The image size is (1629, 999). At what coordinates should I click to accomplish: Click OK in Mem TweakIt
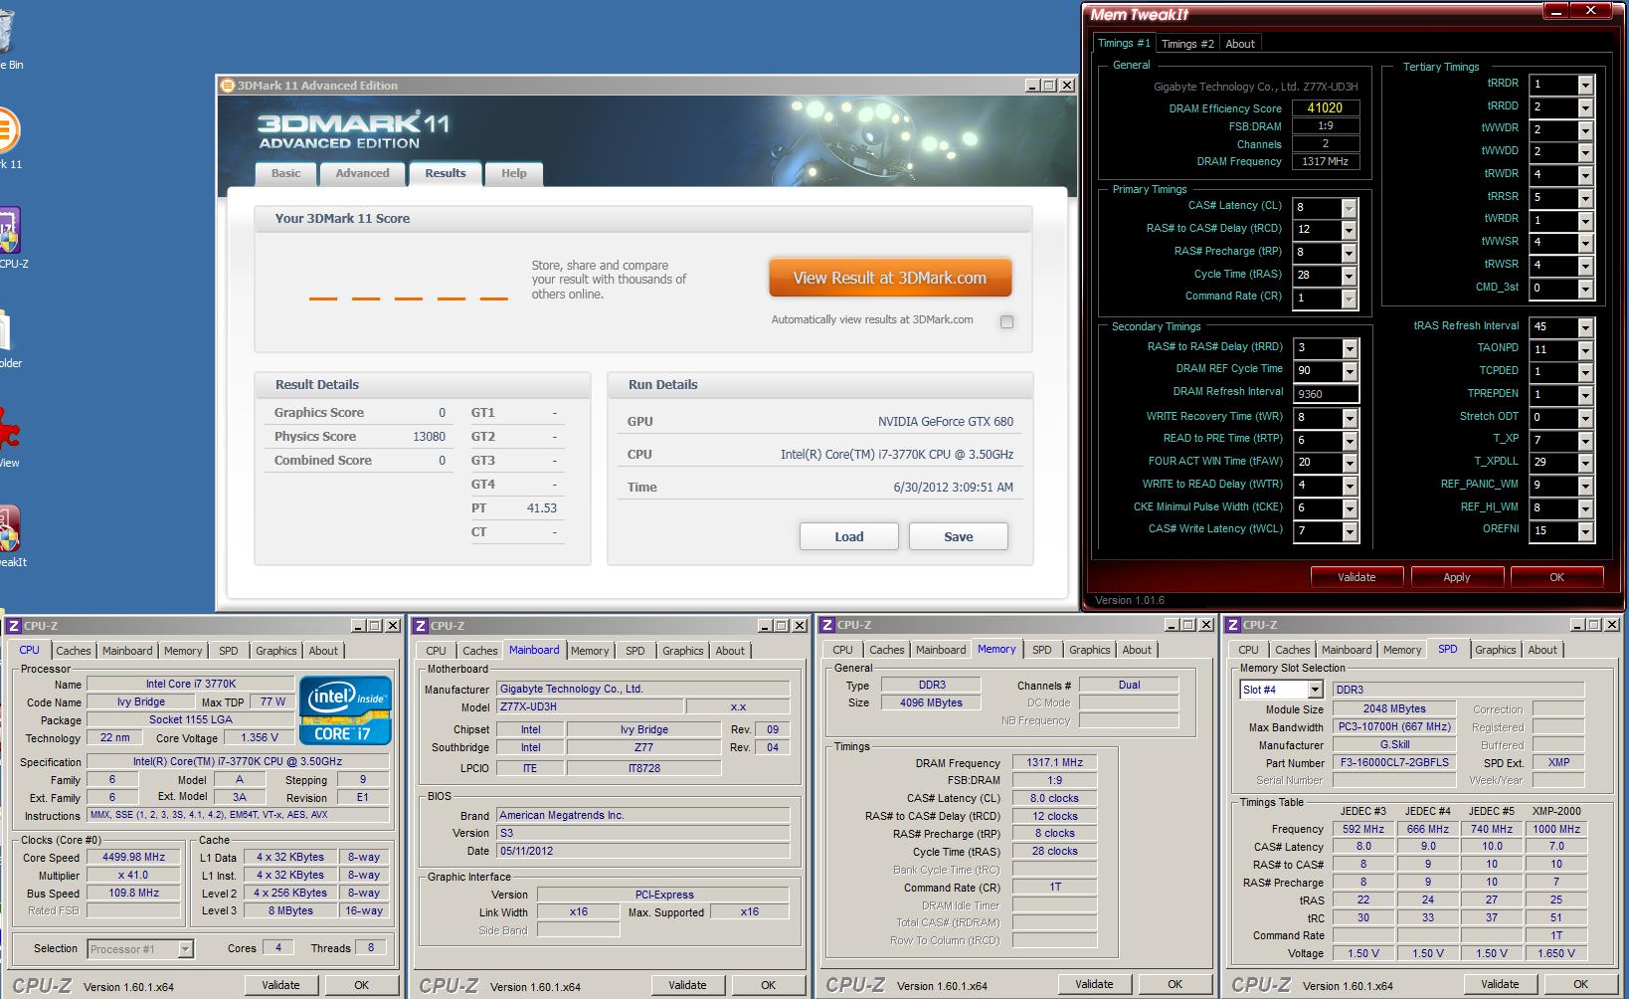[x=1556, y=577]
